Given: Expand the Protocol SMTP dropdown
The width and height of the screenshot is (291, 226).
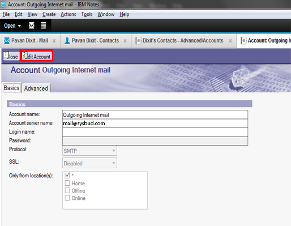Looking at the screenshot, I should [x=89, y=151].
